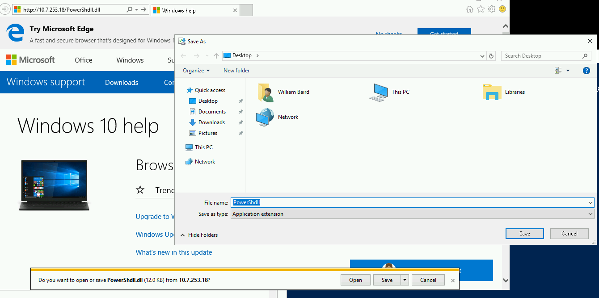599x298 pixels.
Task: Expand the Save as type dropdown
Action: pos(412,214)
